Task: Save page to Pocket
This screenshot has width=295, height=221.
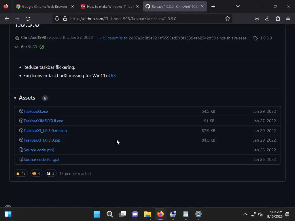Action: click(x=257, y=19)
